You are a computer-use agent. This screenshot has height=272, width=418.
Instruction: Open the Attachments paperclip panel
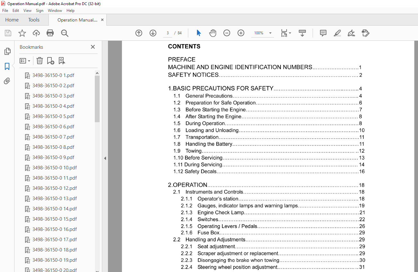point(7,81)
